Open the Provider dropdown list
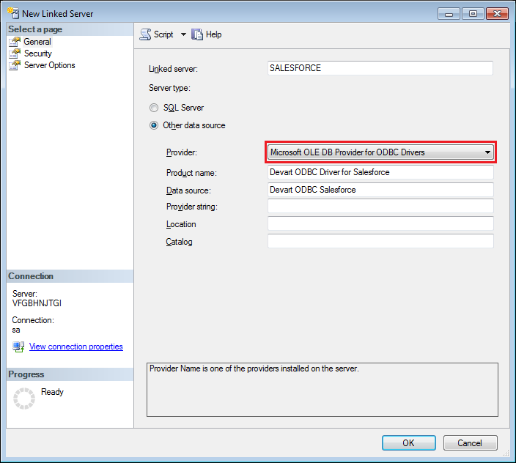Image resolution: width=516 pixels, height=463 pixels. tap(380, 152)
